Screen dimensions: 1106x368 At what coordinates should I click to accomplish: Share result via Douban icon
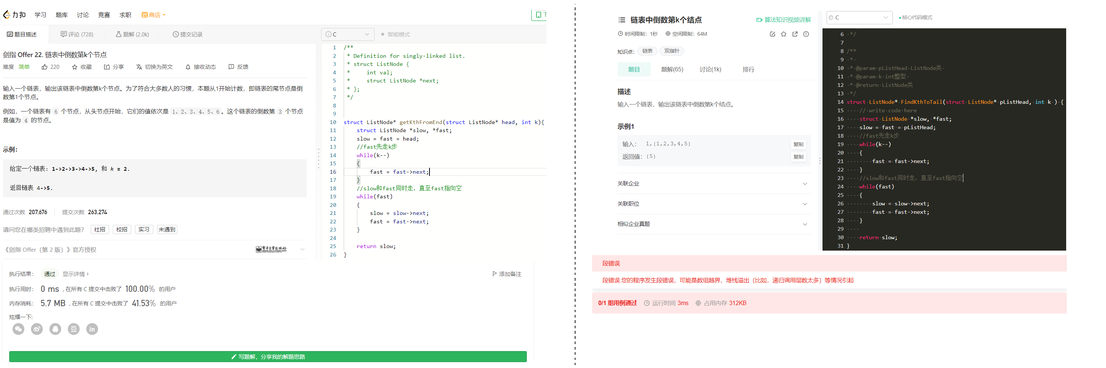click(74, 329)
